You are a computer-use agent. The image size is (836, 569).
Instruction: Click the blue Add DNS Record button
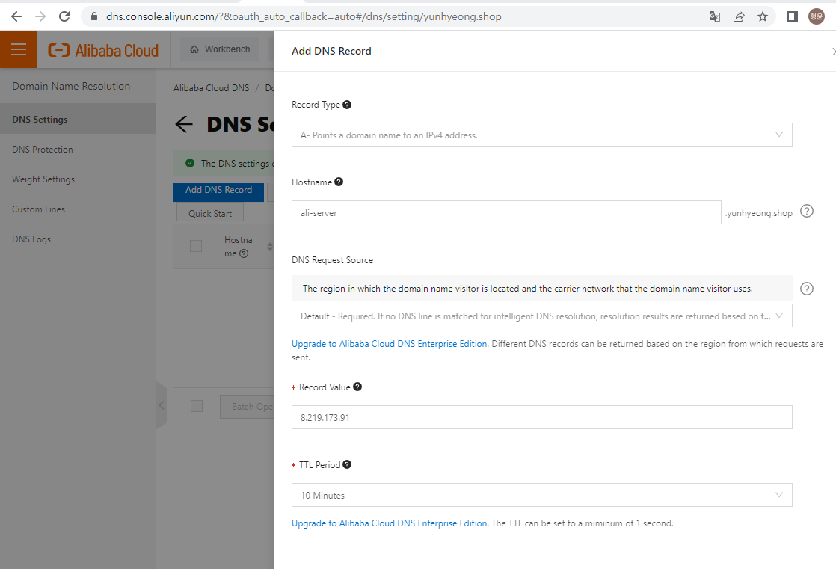pyautogui.click(x=218, y=191)
